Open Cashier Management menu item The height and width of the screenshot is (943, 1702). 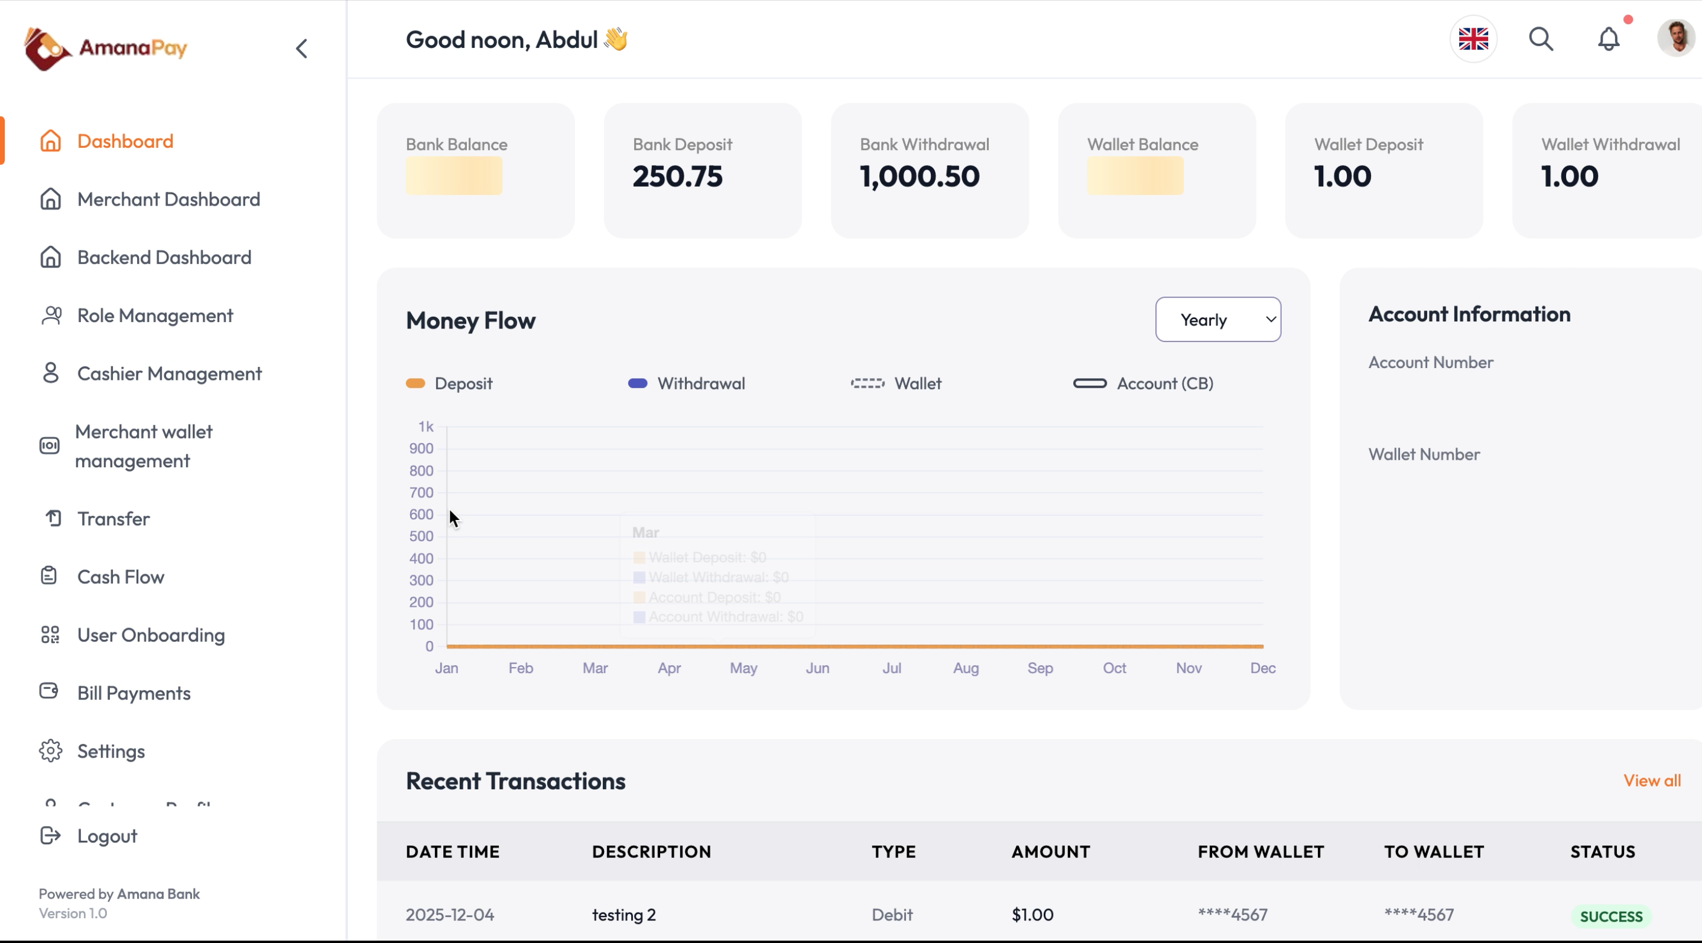pyautogui.click(x=170, y=374)
